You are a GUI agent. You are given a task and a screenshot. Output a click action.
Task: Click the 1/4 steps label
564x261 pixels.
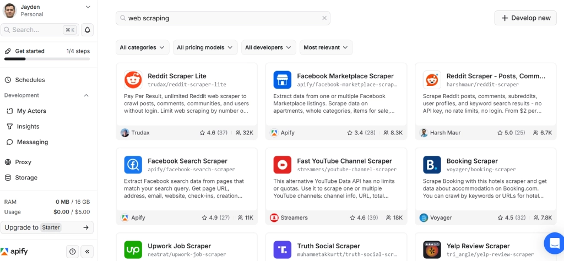pyautogui.click(x=78, y=51)
